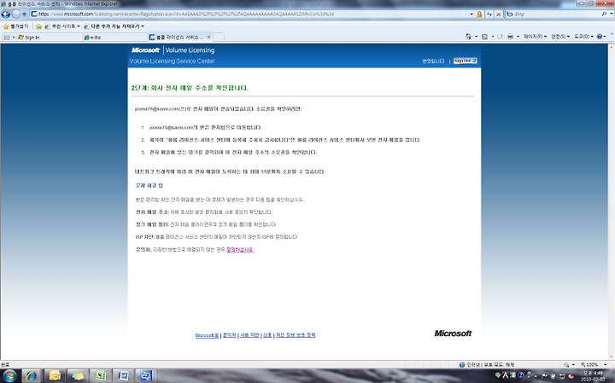Switch to the e-Biz tab
The height and width of the screenshot is (383, 615).
point(115,38)
